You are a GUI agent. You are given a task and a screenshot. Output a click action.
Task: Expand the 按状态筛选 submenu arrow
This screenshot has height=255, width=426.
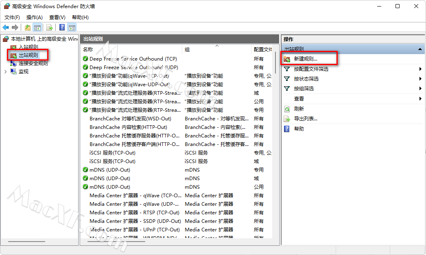(x=420, y=79)
